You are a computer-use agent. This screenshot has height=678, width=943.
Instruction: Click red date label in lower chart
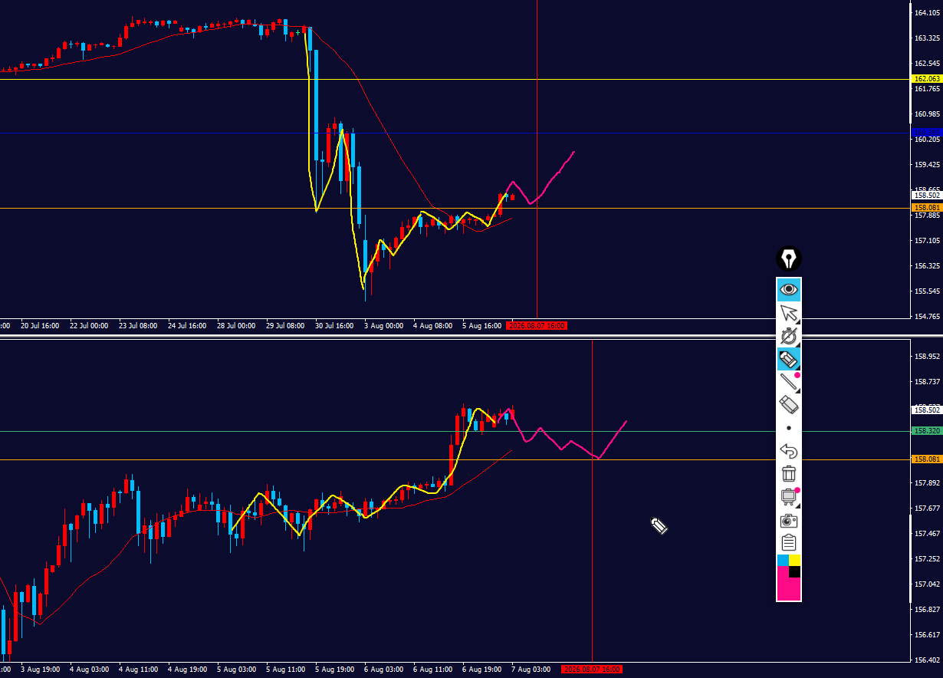point(592,670)
